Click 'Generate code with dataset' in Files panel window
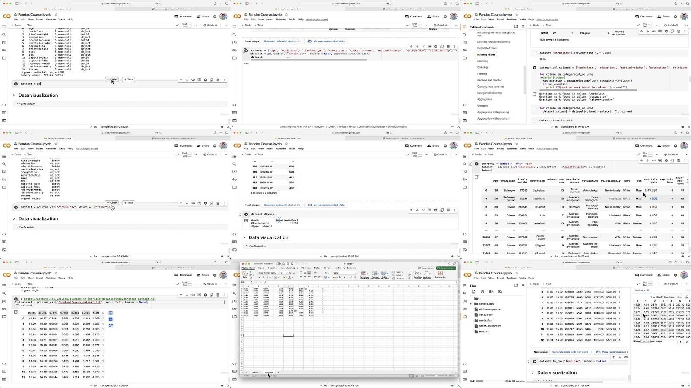 click(x=570, y=352)
